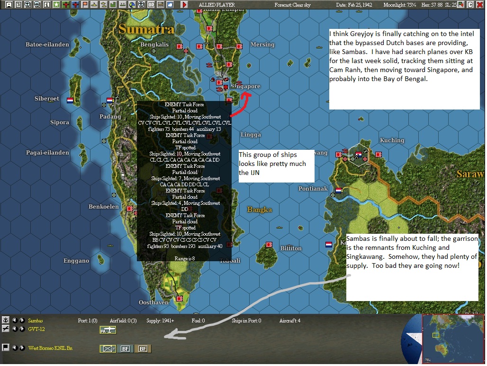Click the green star toolbar icon
The height and width of the screenshot is (366, 487).
point(56,4)
